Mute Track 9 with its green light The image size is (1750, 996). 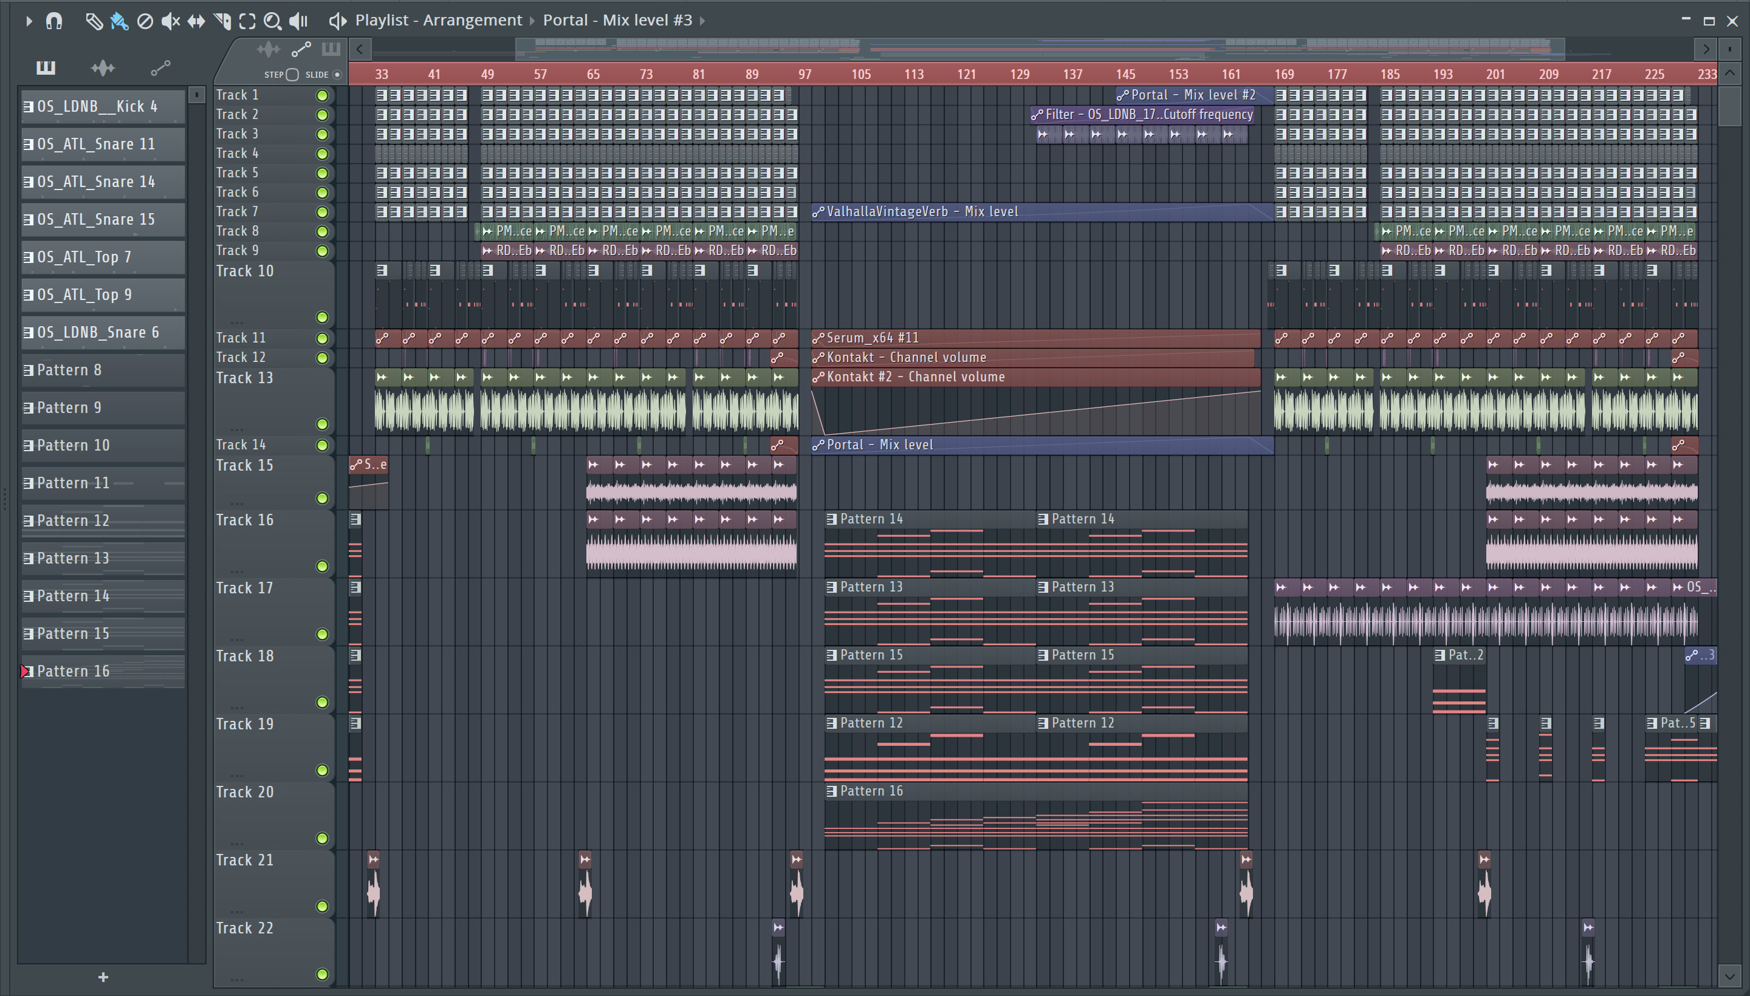(321, 251)
